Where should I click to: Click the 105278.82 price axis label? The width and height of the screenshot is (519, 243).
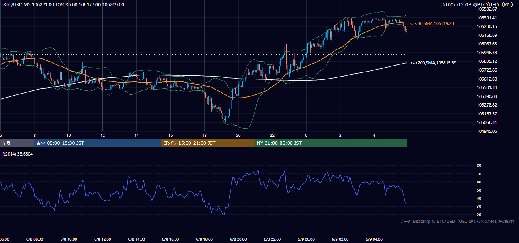point(487,105)
